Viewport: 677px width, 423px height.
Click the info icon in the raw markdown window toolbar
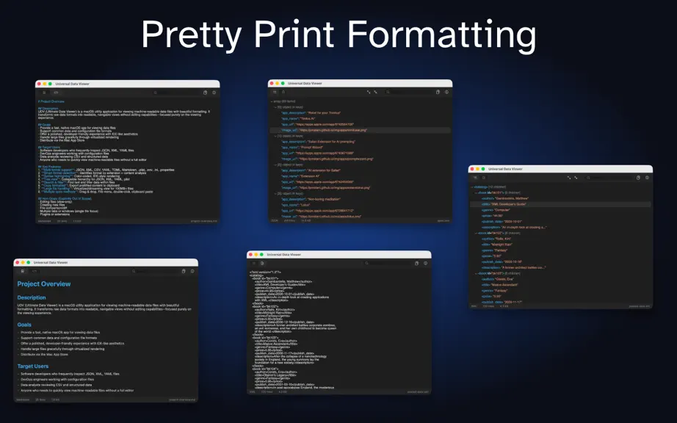click(x=214, y=93)
